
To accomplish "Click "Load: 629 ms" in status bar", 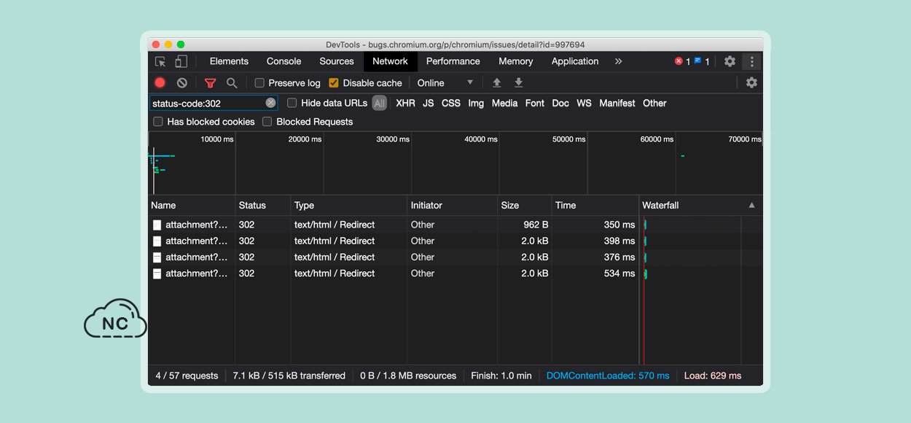I will click(713, 376).
